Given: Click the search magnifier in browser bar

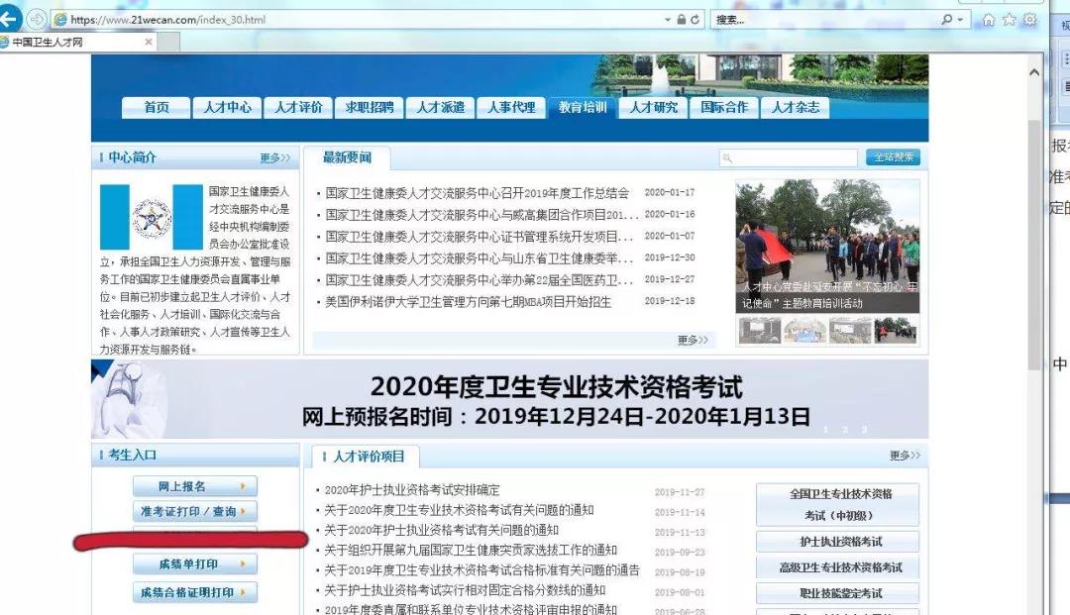Looking at the screenshot, I should coord(946,20).
